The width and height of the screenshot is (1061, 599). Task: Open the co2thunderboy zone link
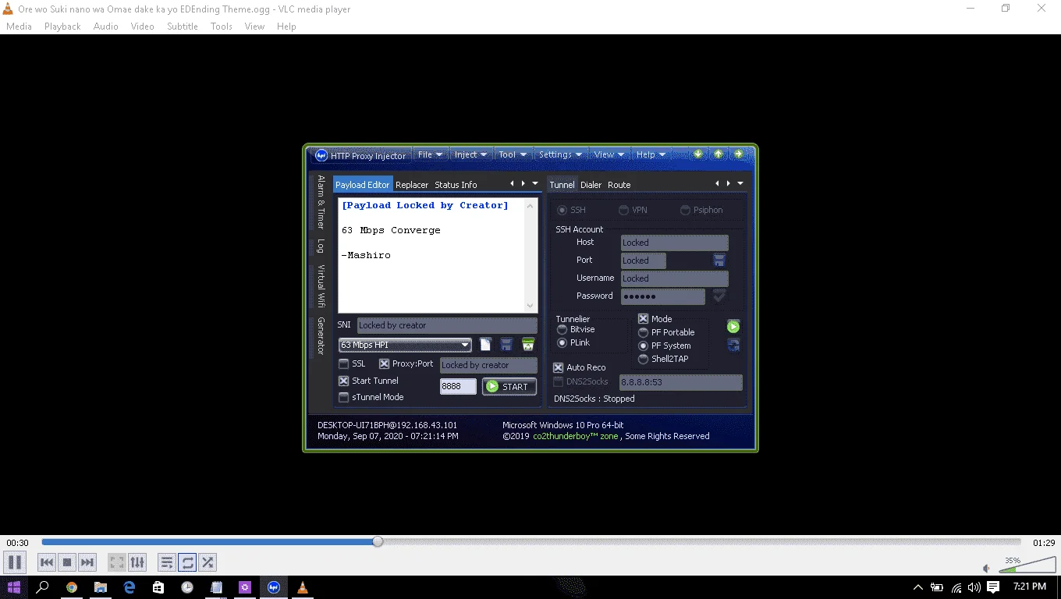576,436
